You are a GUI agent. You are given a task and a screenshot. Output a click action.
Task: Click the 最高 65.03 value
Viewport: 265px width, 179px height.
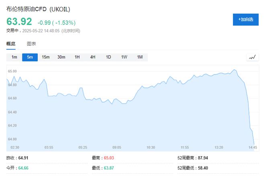click(x=109, y=158)
